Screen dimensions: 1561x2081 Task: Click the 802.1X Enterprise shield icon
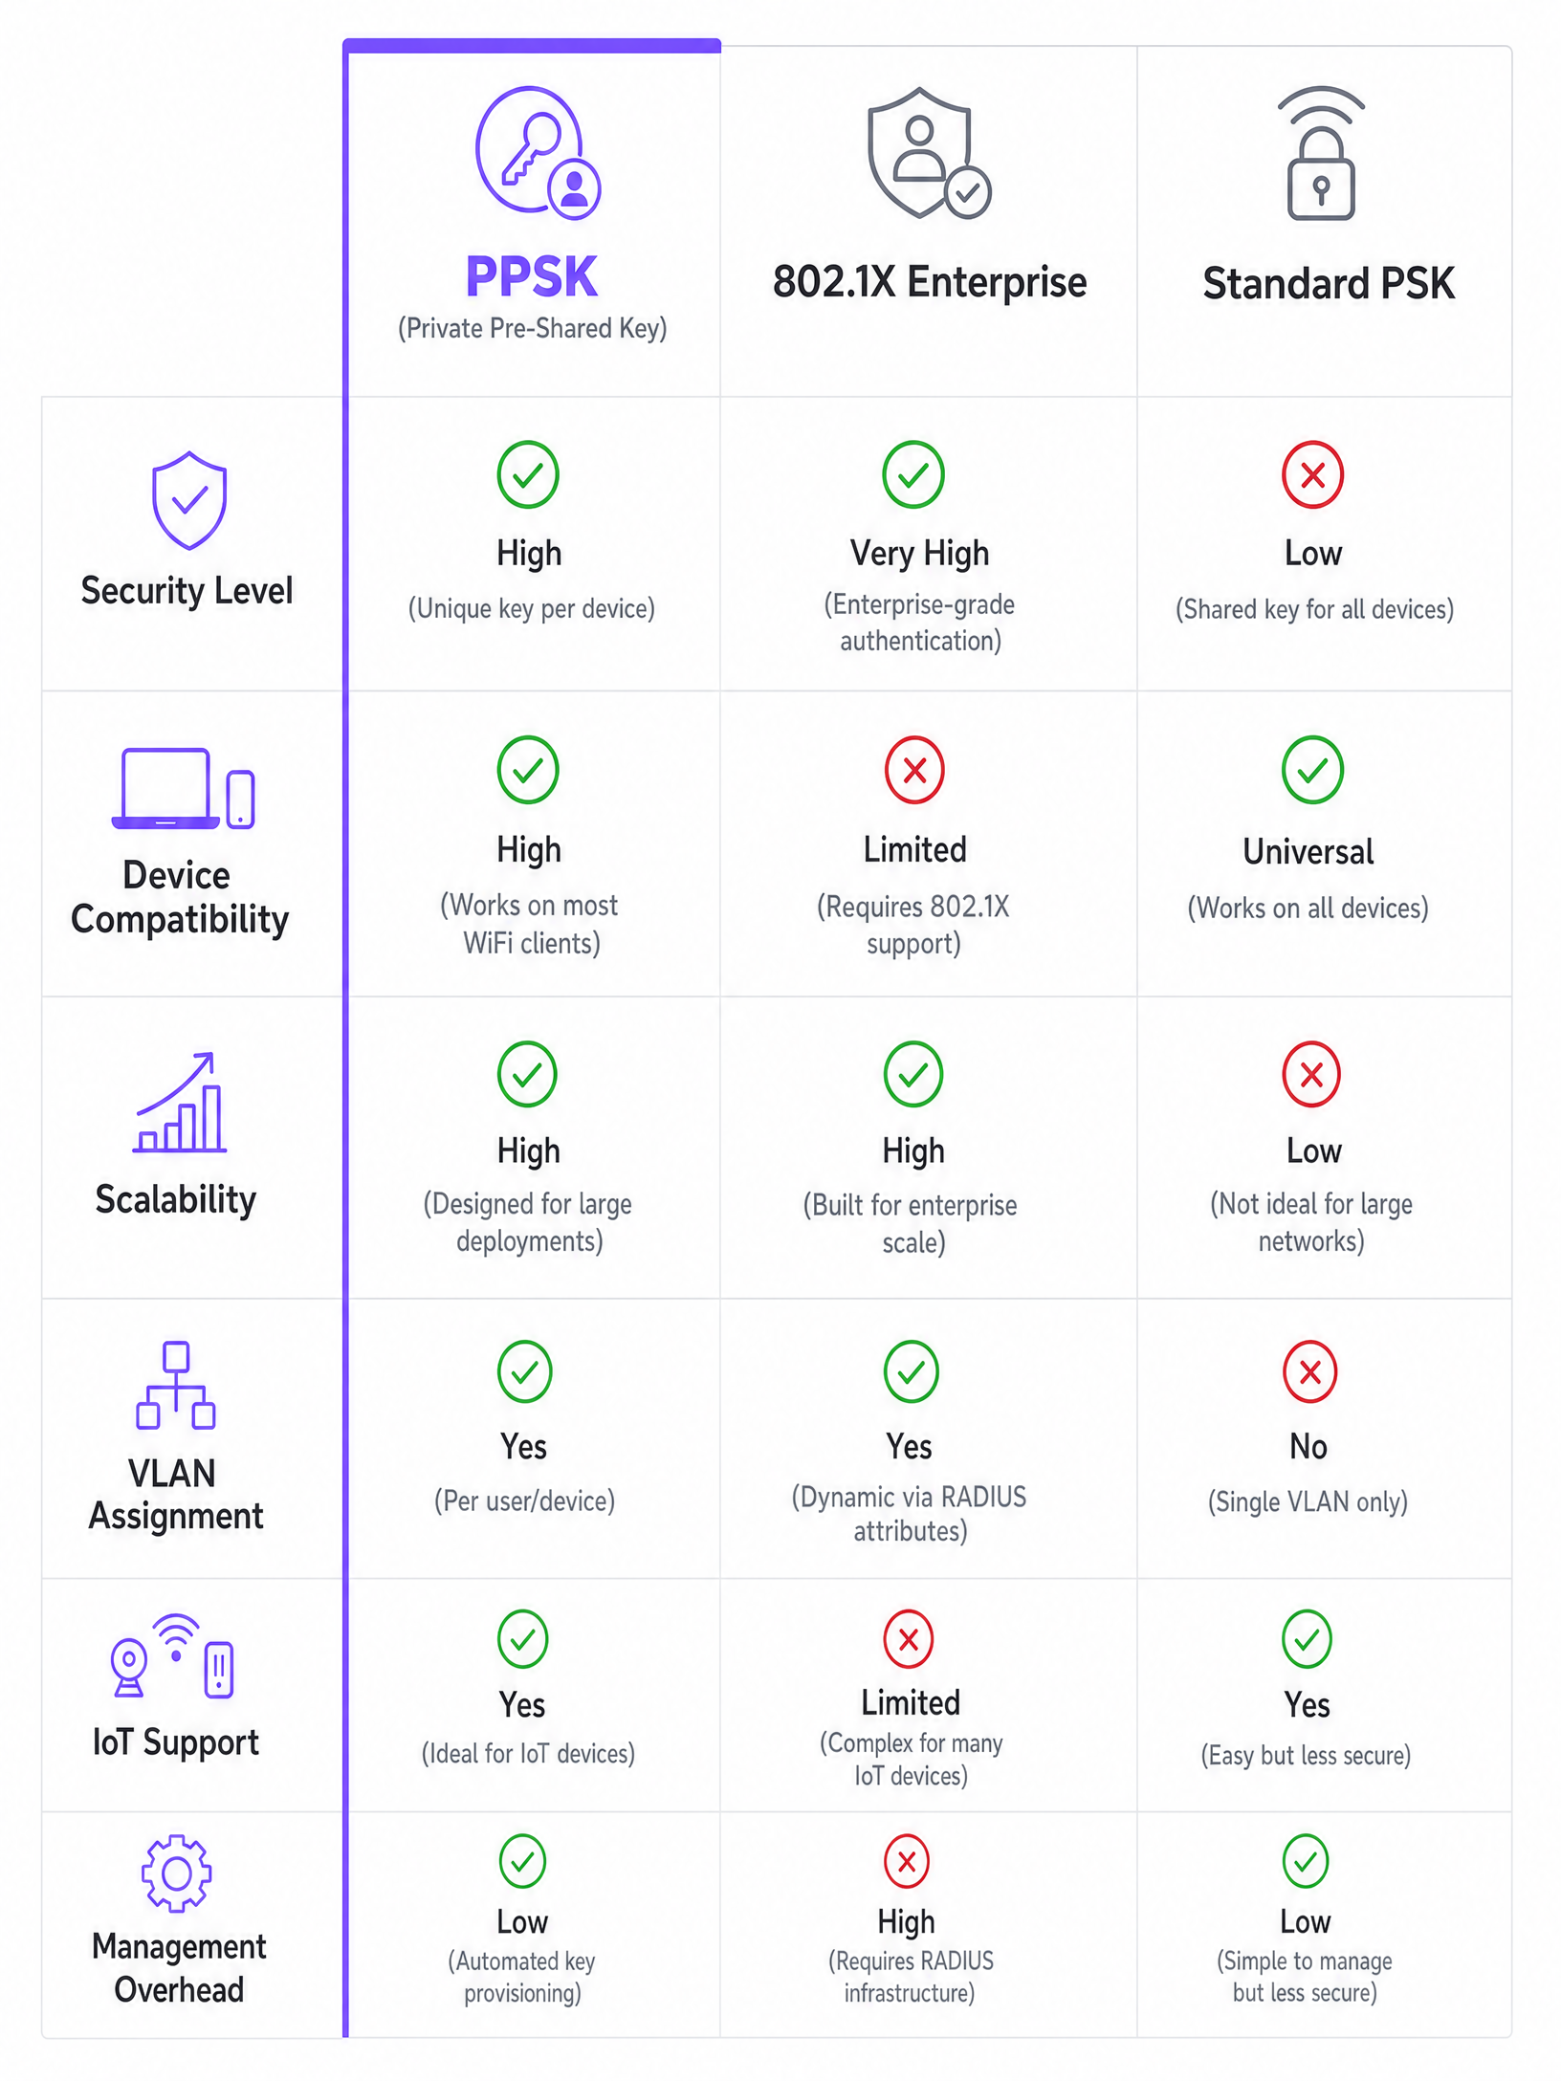coord(929,153)
